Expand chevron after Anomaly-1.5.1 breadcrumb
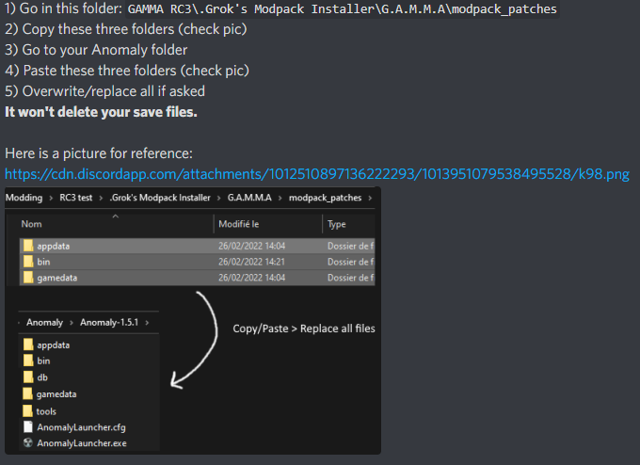This screenshot has height=465, width=640. coord(147,323)
